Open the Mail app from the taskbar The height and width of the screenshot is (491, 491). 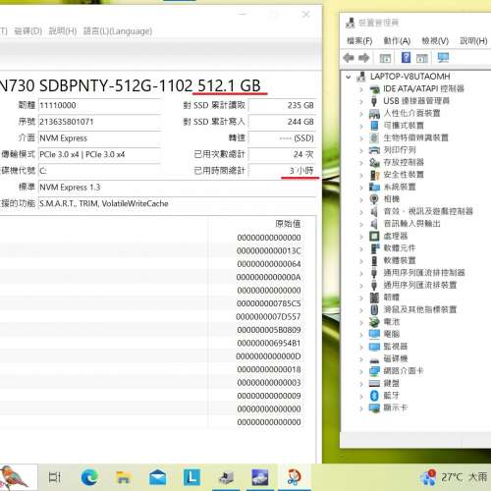[157, 477]
